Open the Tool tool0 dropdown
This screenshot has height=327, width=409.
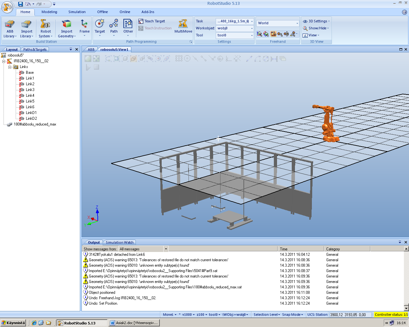(x=252, y=35)
